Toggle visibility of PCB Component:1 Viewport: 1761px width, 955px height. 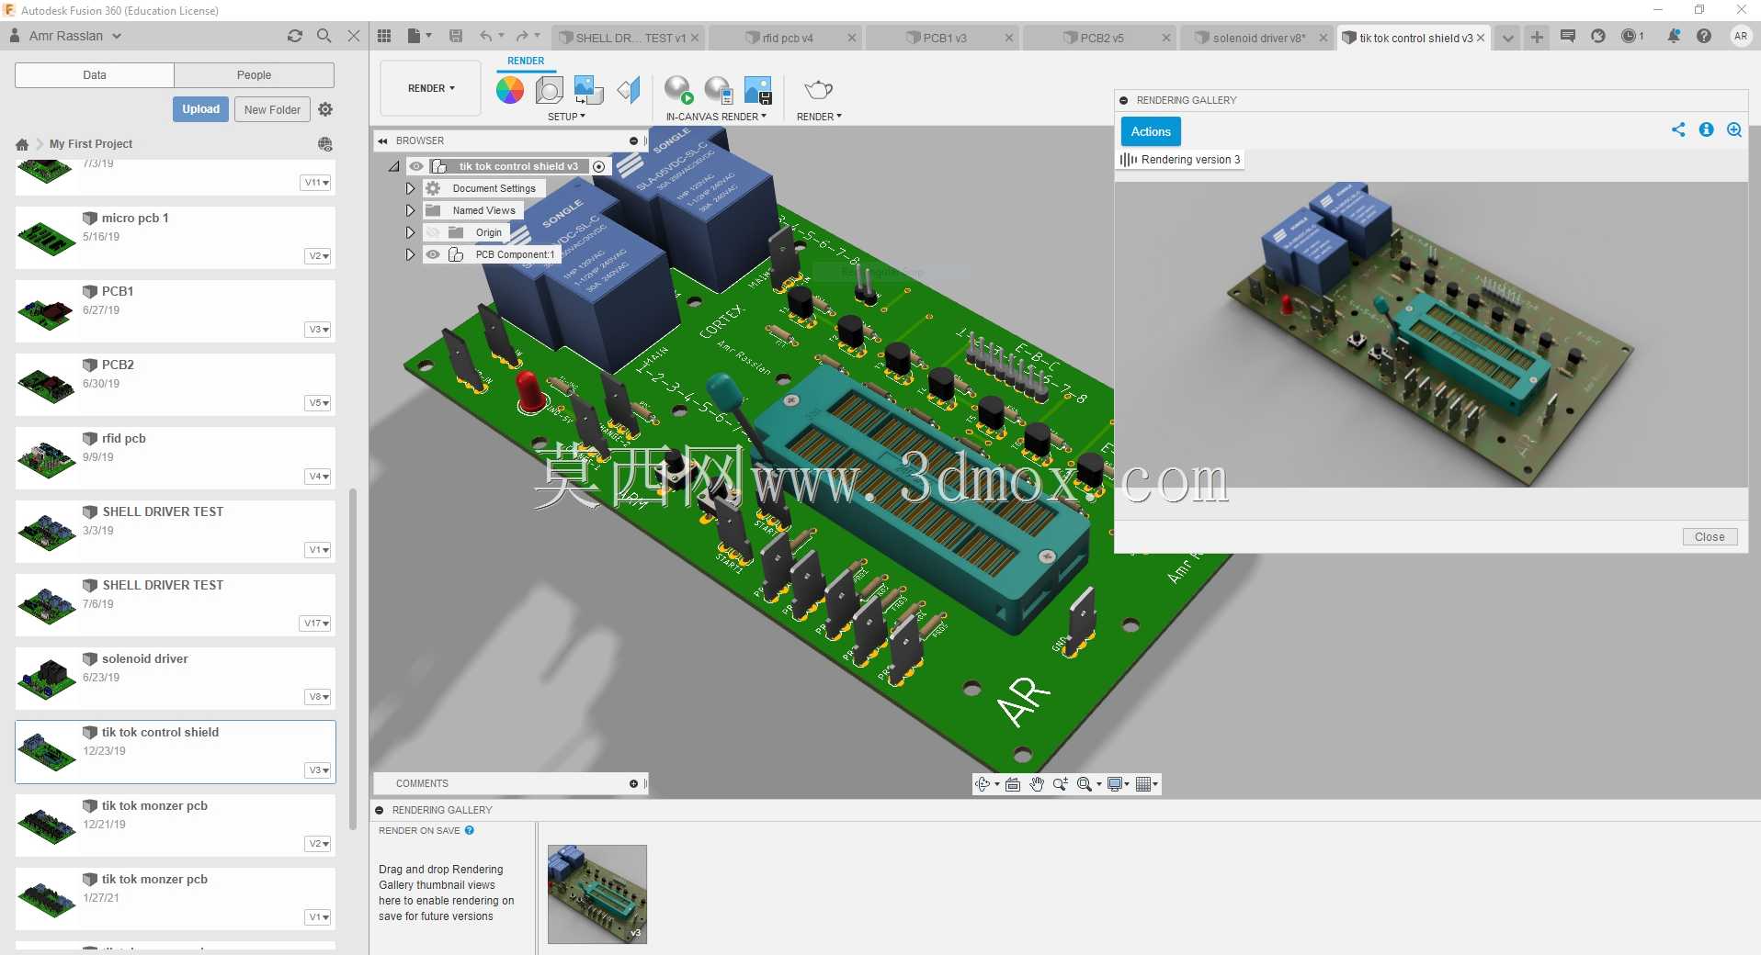coord(433,254)
